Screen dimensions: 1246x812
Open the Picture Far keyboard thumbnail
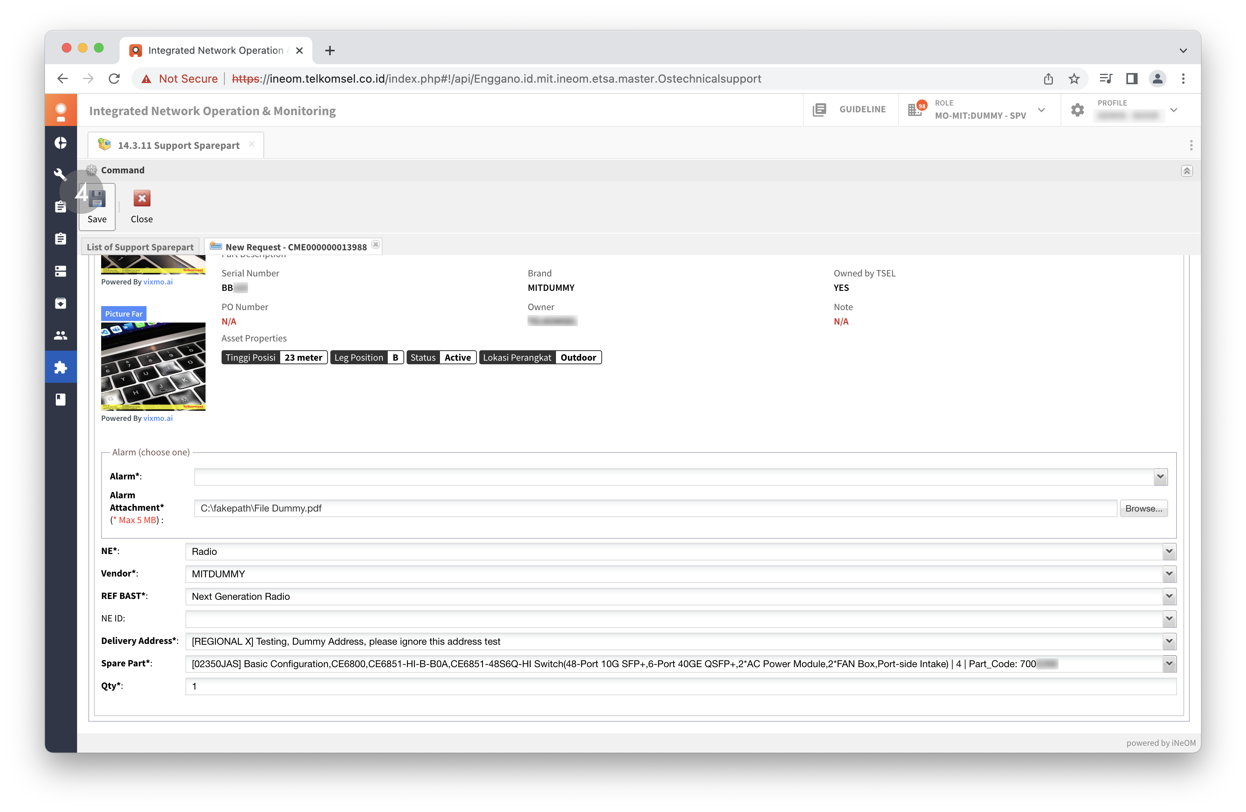pyautogui.click(x=153, y=366)
